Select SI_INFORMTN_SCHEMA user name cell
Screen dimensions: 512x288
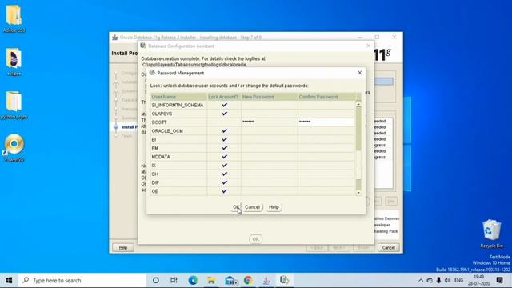pos(178,105)
